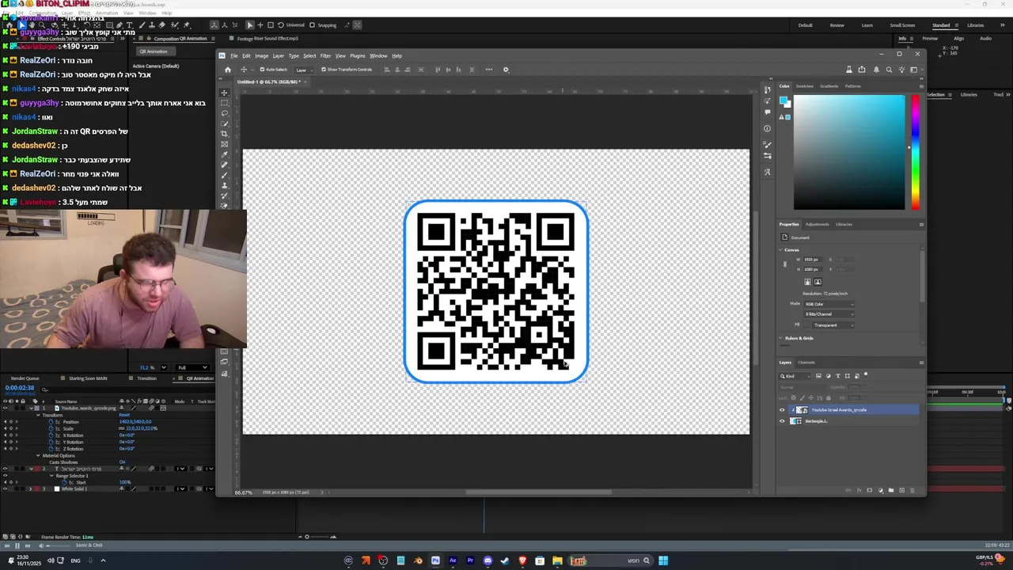1013x570 pixels.
Task: Open the Photoshop notifications bell
Action: click(x=876, y=70)
